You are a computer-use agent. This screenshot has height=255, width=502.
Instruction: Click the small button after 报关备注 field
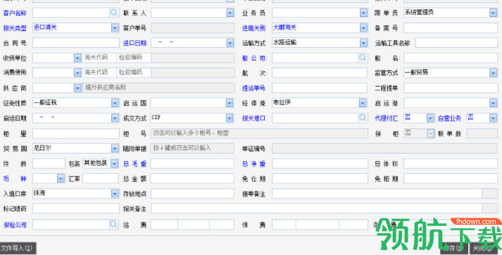(489, 209)
